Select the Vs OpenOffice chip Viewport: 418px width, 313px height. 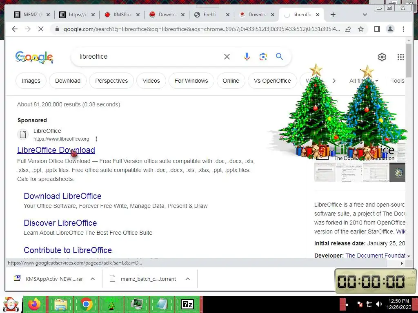click(272, 81)
